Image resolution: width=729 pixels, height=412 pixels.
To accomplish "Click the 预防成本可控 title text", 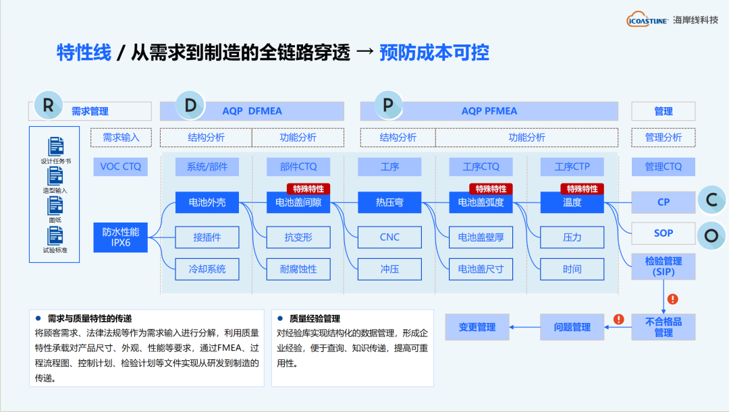I will [x=434, y=53].
